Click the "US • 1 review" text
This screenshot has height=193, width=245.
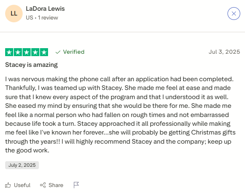pyautogui.click(x=42, y=18)
